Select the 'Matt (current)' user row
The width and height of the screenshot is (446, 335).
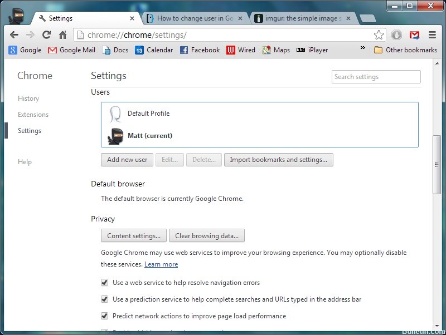coord(260,136)
